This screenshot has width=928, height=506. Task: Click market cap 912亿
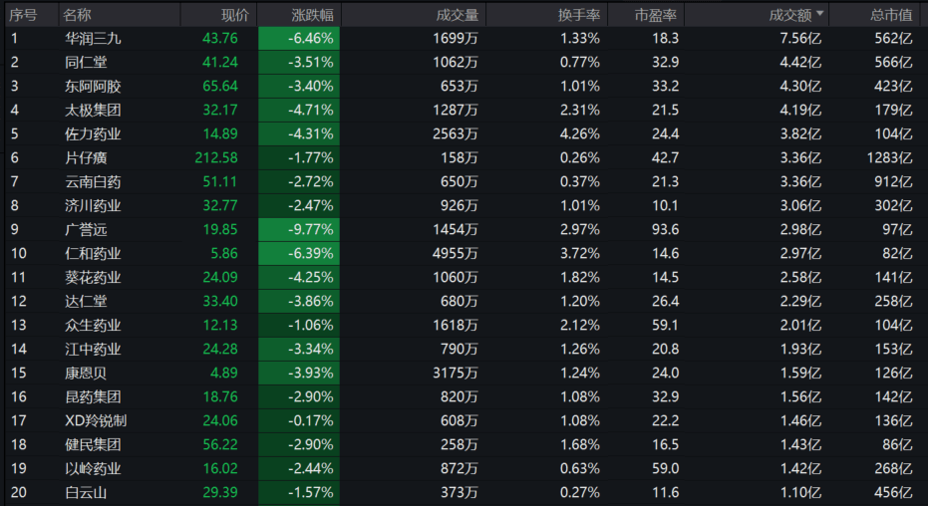[x=894, y=181]
